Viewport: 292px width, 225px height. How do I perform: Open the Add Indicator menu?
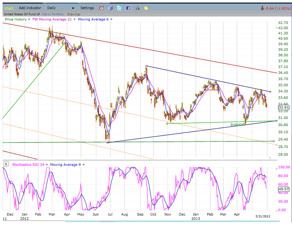(30, 8)
